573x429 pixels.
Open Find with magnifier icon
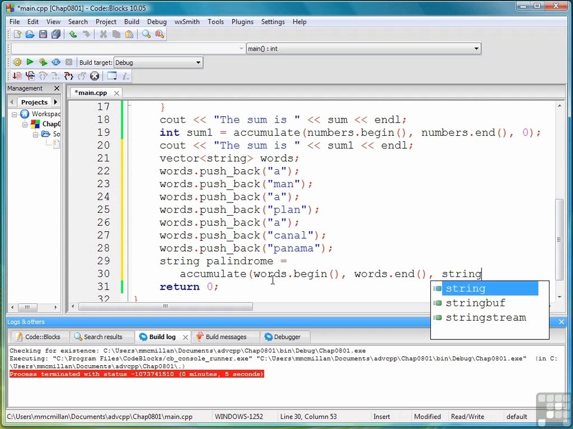pyautogui.click(x=146, y=35)
